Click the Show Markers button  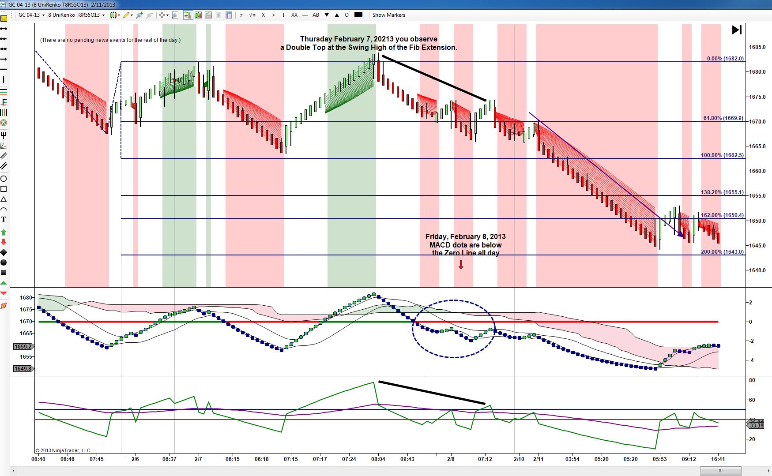(388, 15)
